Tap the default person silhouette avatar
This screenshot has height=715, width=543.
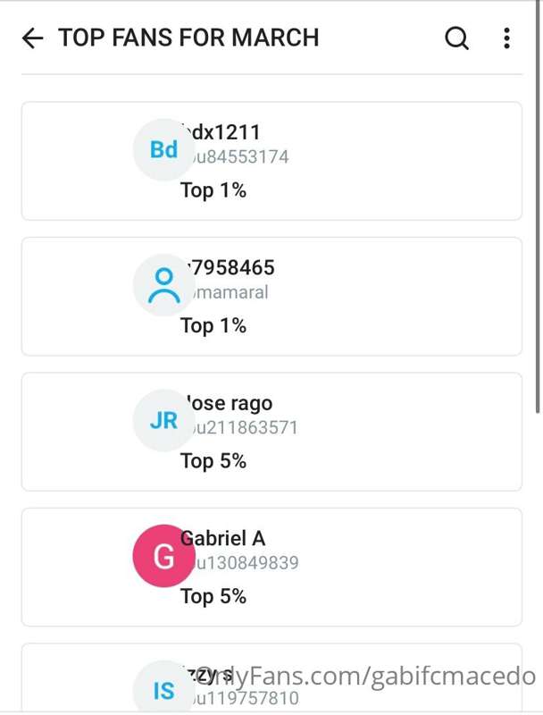point(164,285)
